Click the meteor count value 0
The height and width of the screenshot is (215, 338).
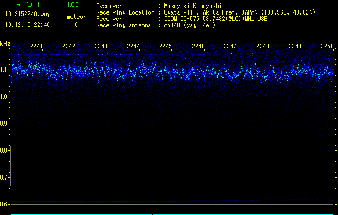pyautogui.click(x=76, y=25)
